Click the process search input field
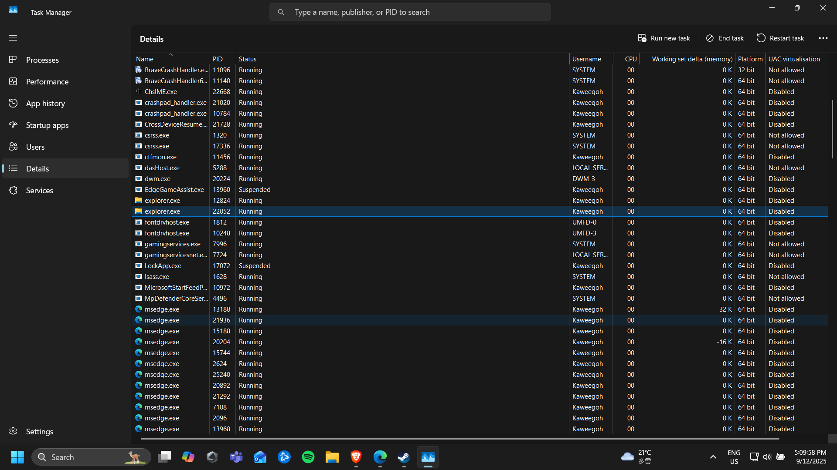This screenshot has width=837, height=470. (410, 12)
